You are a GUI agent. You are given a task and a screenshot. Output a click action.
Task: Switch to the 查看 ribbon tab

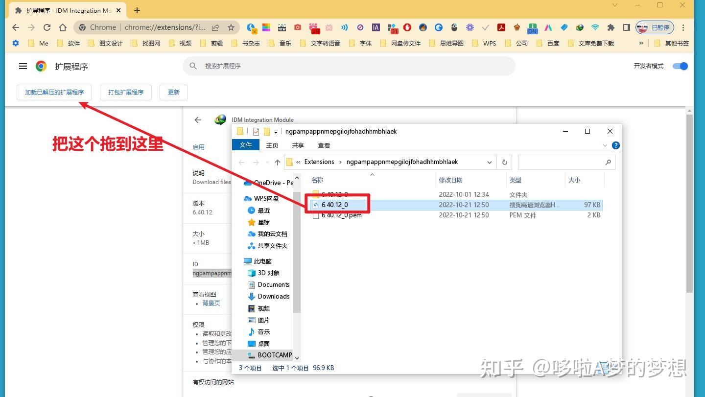pyautogui.click(x=324, y=145)
